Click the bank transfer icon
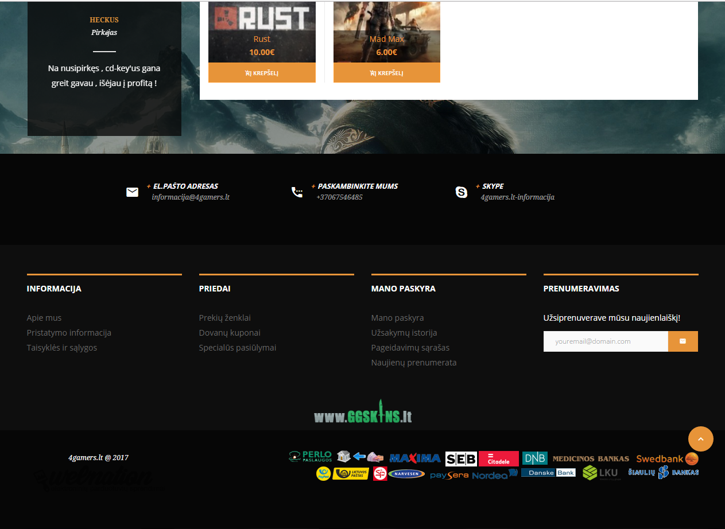Screen dimensions: 725x529 [x=360, y=457]
